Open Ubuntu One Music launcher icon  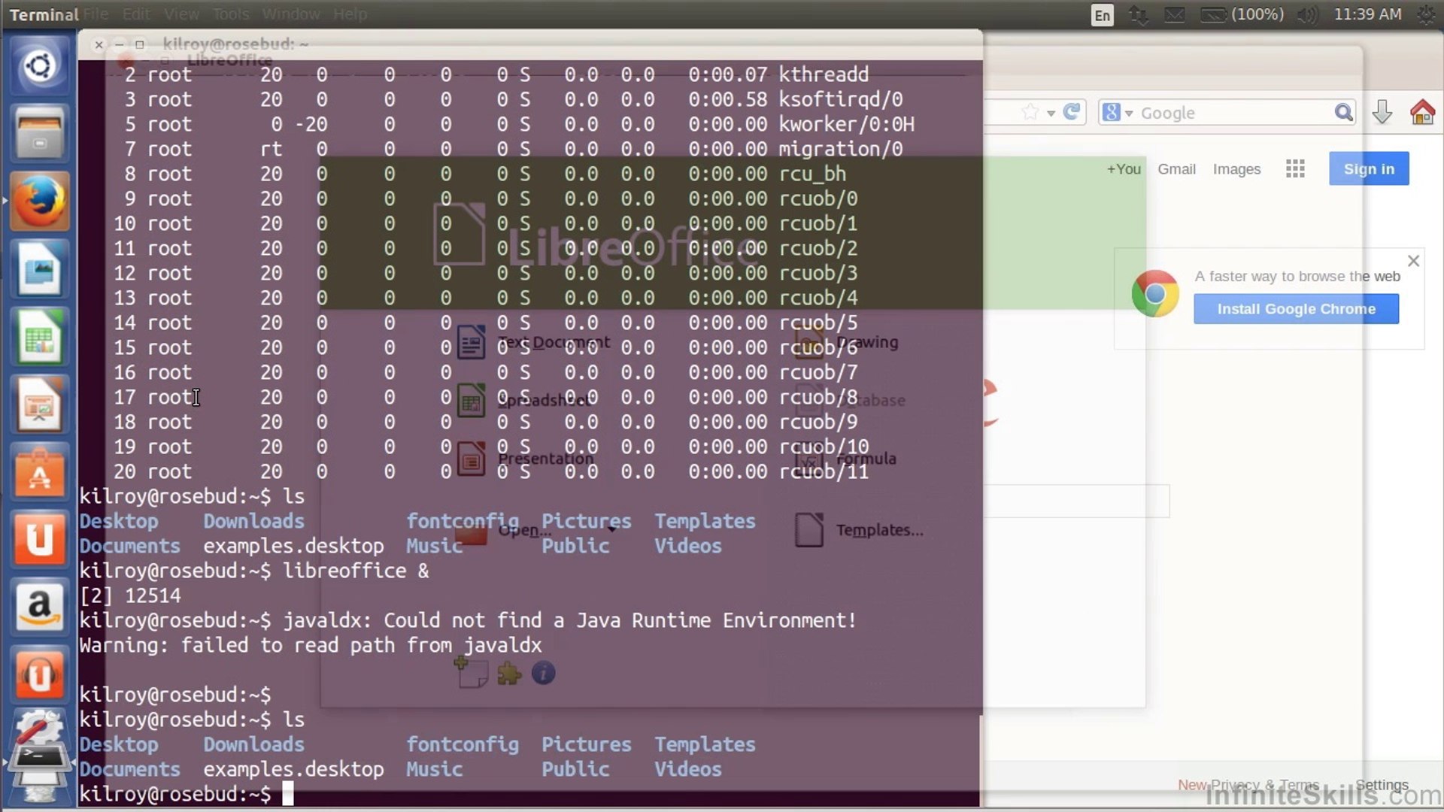[39, 675]
